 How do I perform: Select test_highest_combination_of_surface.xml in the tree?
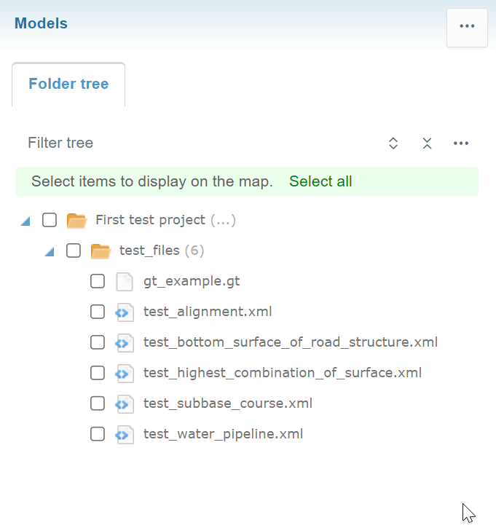(x=283, y=373)
